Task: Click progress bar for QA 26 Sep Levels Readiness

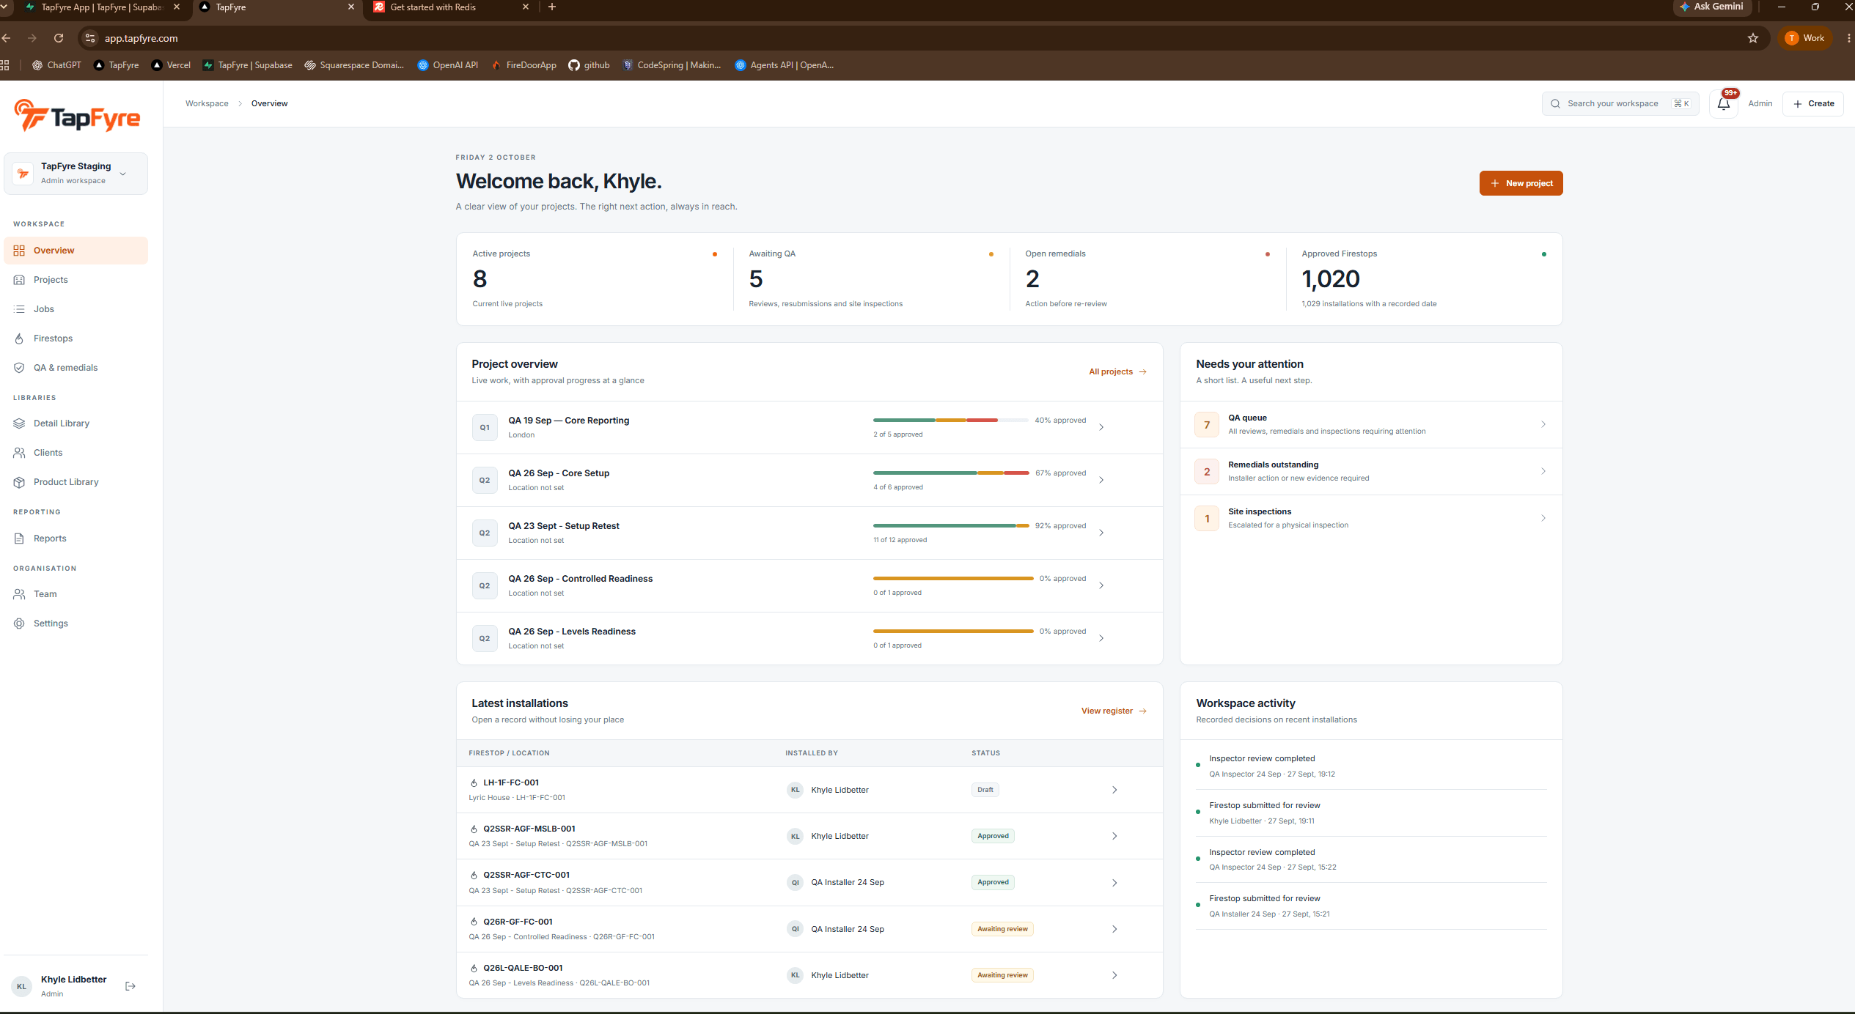Action: [x=952, y=632]
